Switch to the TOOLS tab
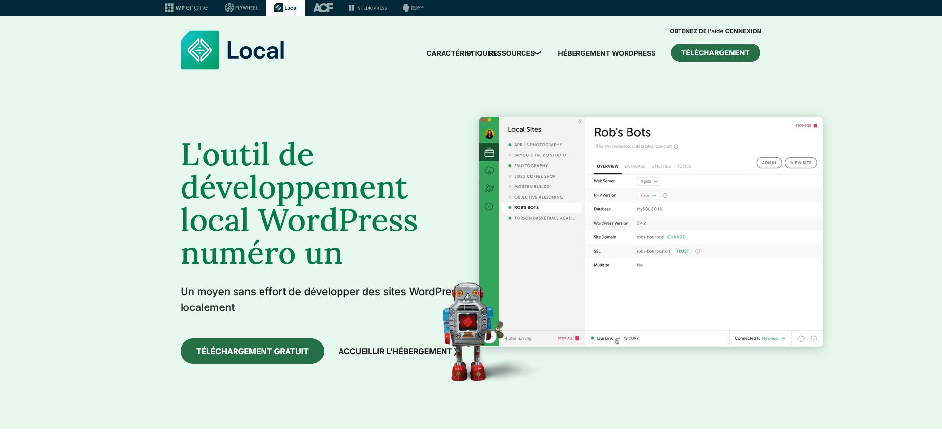 point(684,166)
